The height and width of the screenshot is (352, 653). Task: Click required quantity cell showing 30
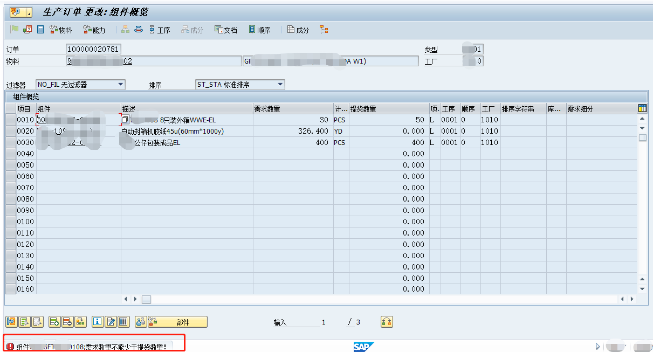click(293, 120)
